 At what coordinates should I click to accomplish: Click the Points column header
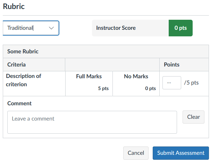pos(171,64)
